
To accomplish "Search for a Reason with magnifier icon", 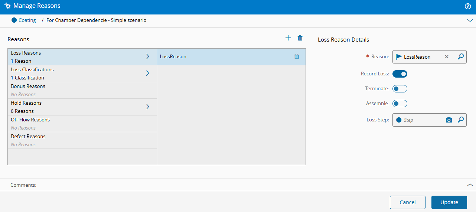I will point(460,56).
